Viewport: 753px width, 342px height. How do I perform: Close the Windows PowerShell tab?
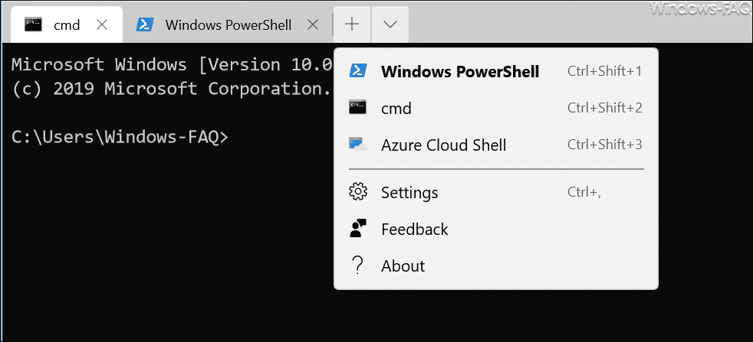coord(313,25)
